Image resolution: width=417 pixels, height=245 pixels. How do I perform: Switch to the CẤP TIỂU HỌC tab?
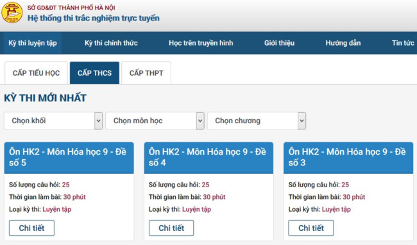coord(36,73)
